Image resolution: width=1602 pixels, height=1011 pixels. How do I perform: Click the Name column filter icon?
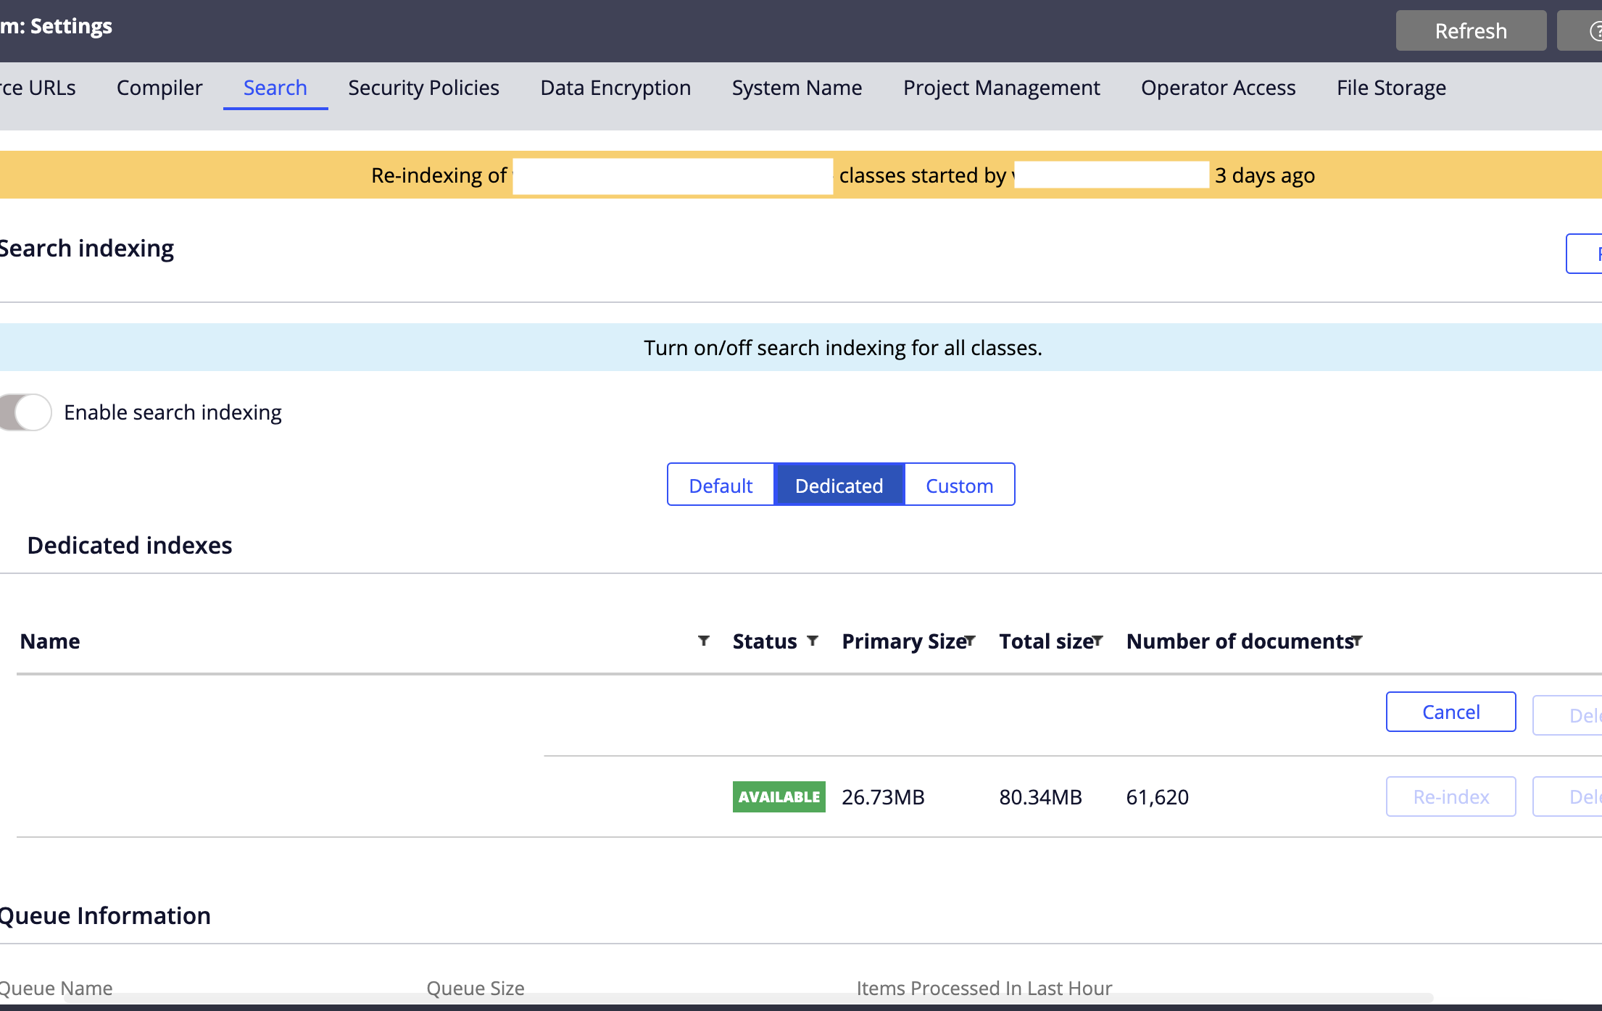(x=703, y=641)
